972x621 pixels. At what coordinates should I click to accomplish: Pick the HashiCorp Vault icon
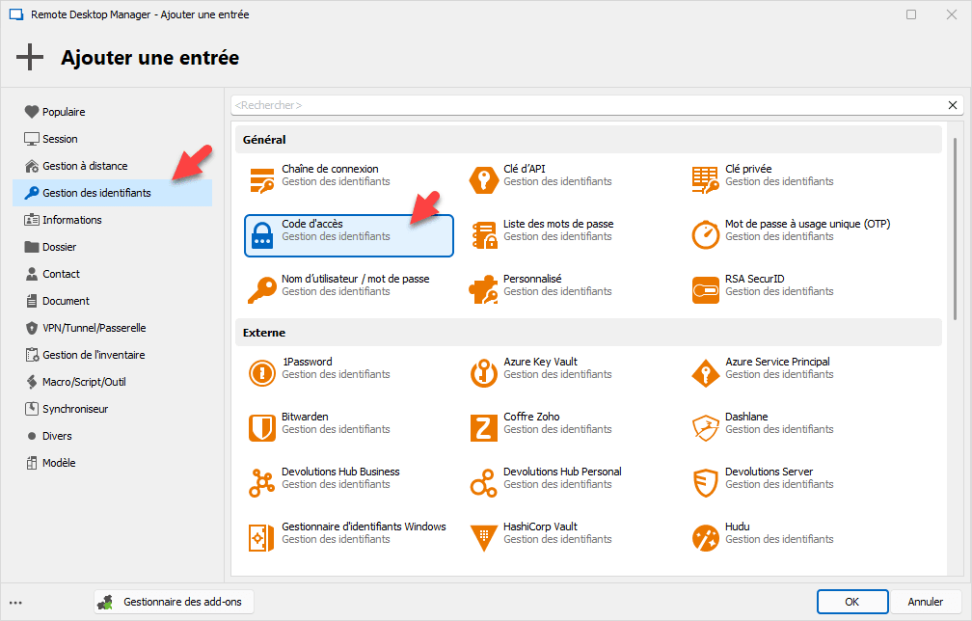click(483, 538)
